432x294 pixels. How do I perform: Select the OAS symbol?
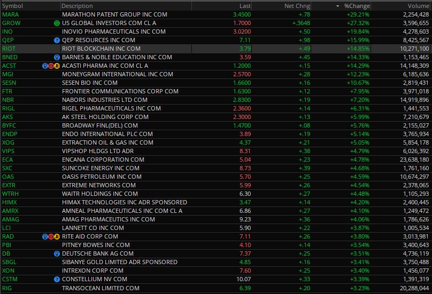coord(8,177)
